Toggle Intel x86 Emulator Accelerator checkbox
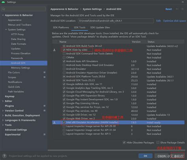The width and height of the screenshot is (187, 160). (64, 122)
